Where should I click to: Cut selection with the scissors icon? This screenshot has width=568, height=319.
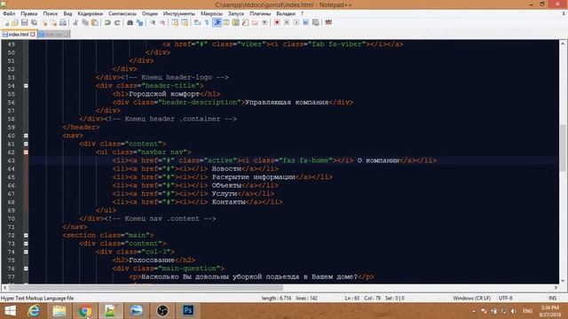tap(75, 22)
